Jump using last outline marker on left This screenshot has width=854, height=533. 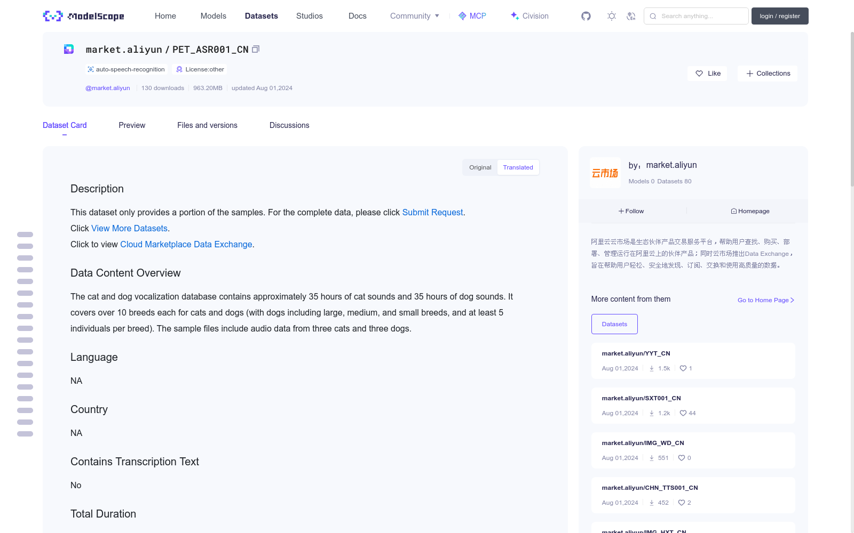click(25, 434)
